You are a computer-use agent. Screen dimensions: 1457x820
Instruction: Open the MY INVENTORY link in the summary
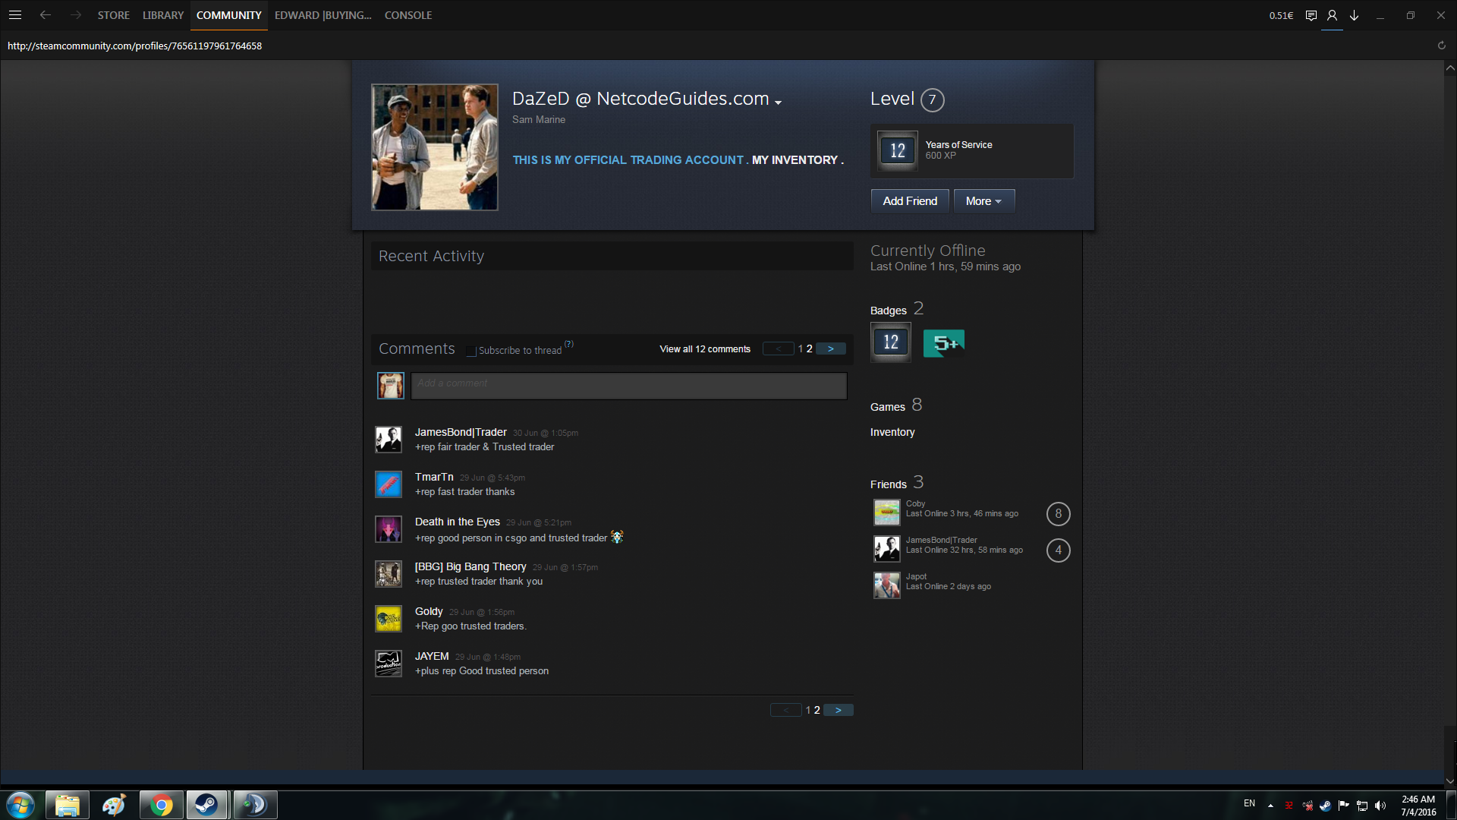tap(795, 160)
